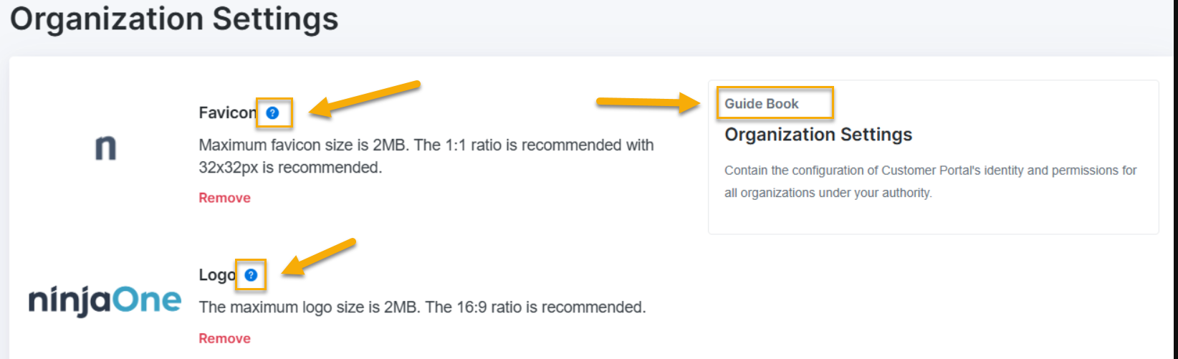Click the Organization Settings page title

coord(174,19)
